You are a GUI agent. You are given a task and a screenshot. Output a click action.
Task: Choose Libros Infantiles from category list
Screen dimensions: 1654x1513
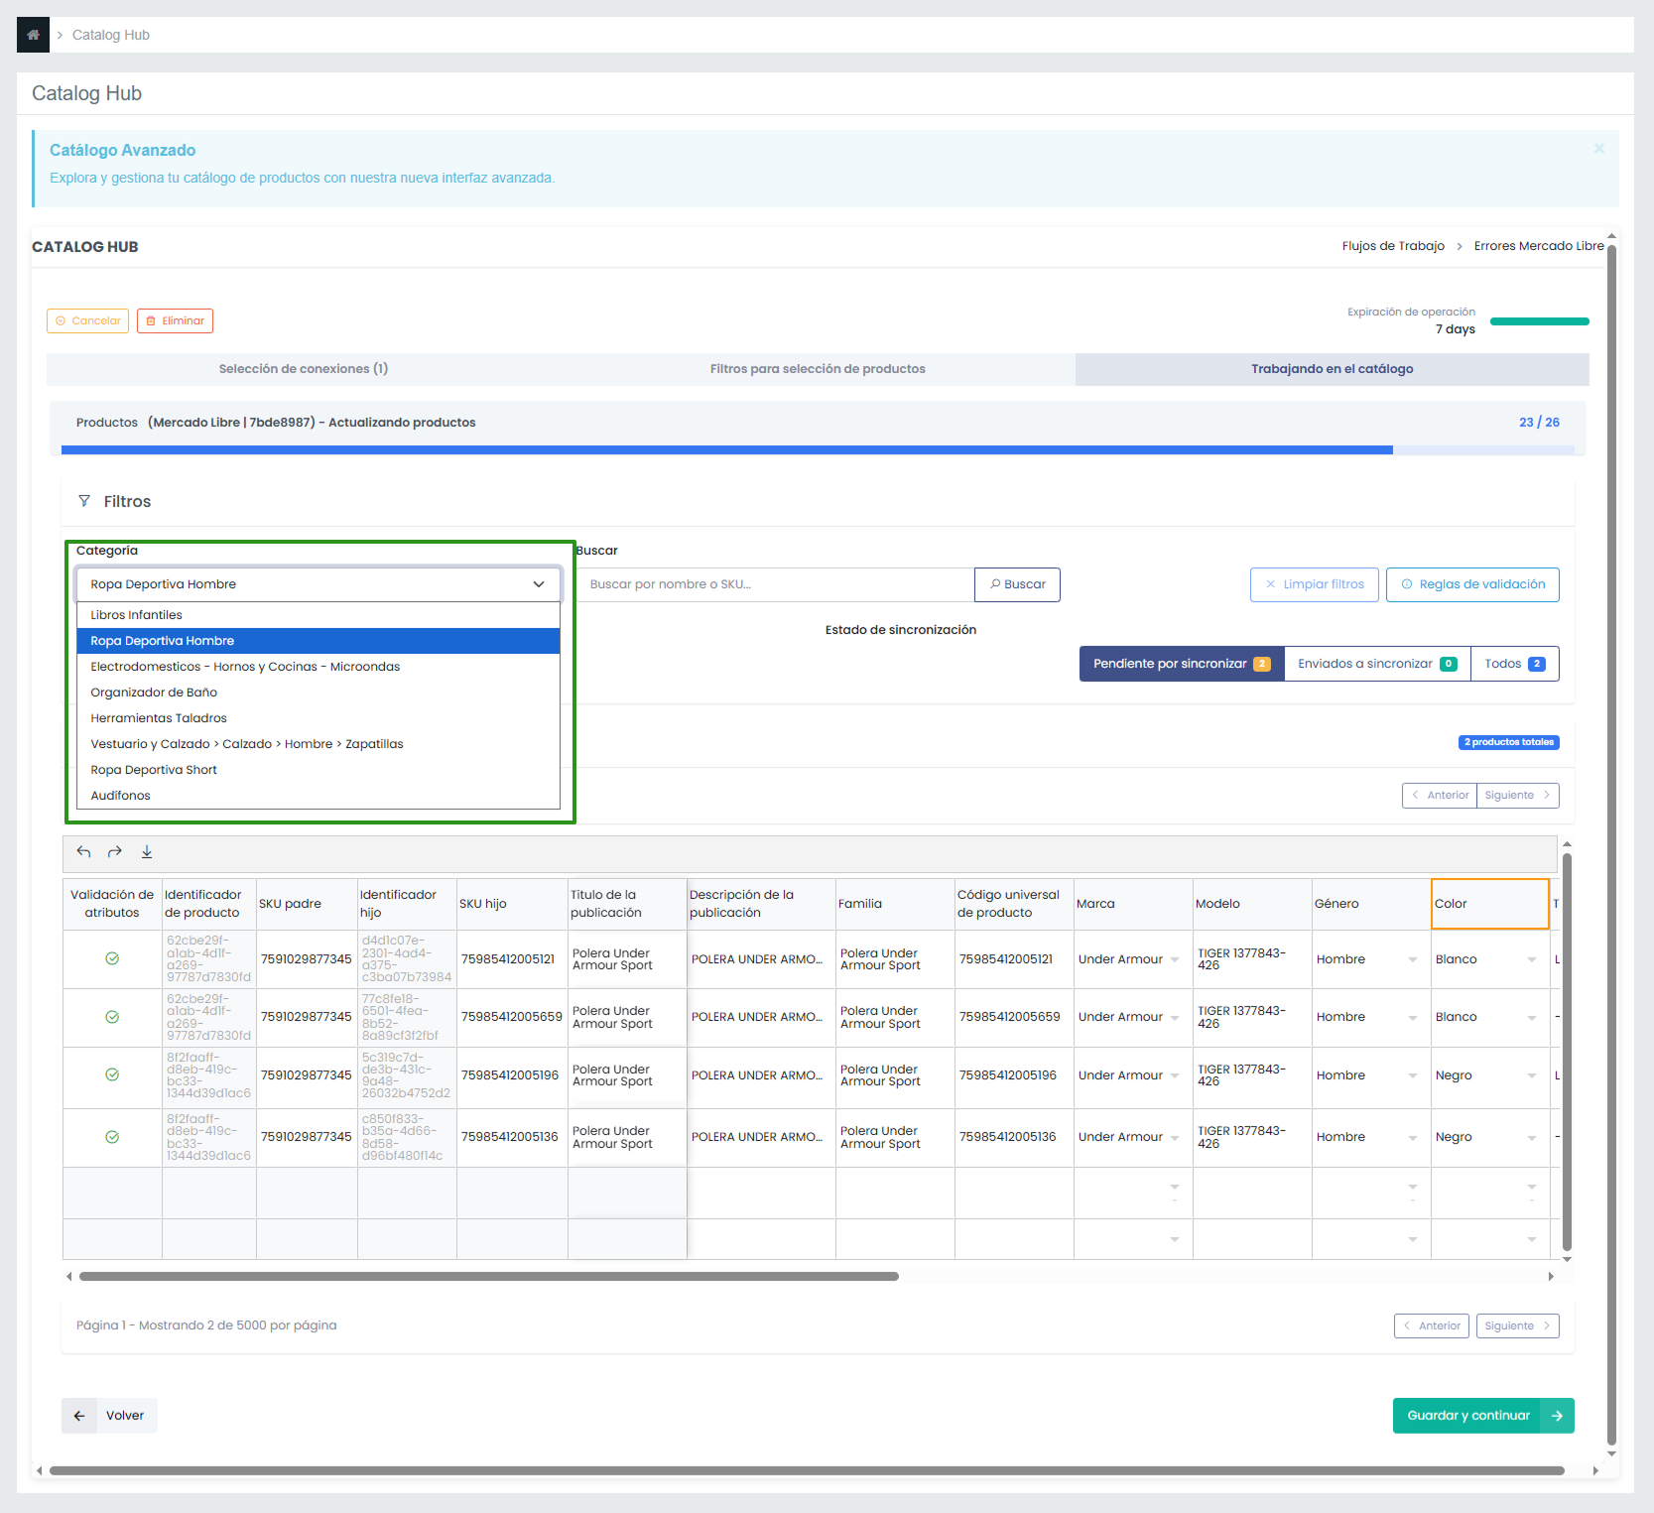click(x=137, y=615)
